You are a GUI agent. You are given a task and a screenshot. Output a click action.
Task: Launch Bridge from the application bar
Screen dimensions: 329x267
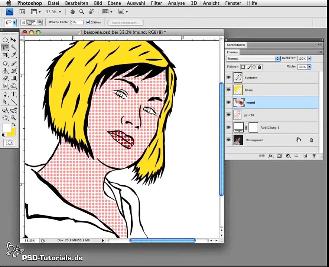(x=22, y=12)
